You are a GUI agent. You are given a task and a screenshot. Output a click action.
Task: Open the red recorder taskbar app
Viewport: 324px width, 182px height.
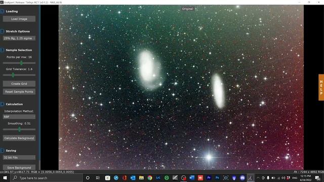[x=200, y=178]
